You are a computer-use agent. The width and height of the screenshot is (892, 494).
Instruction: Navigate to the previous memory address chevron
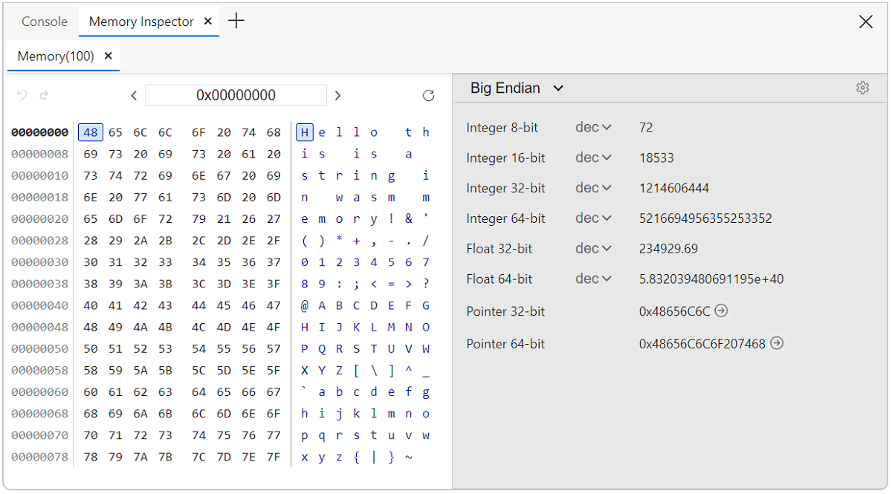(x=134, y=95)
